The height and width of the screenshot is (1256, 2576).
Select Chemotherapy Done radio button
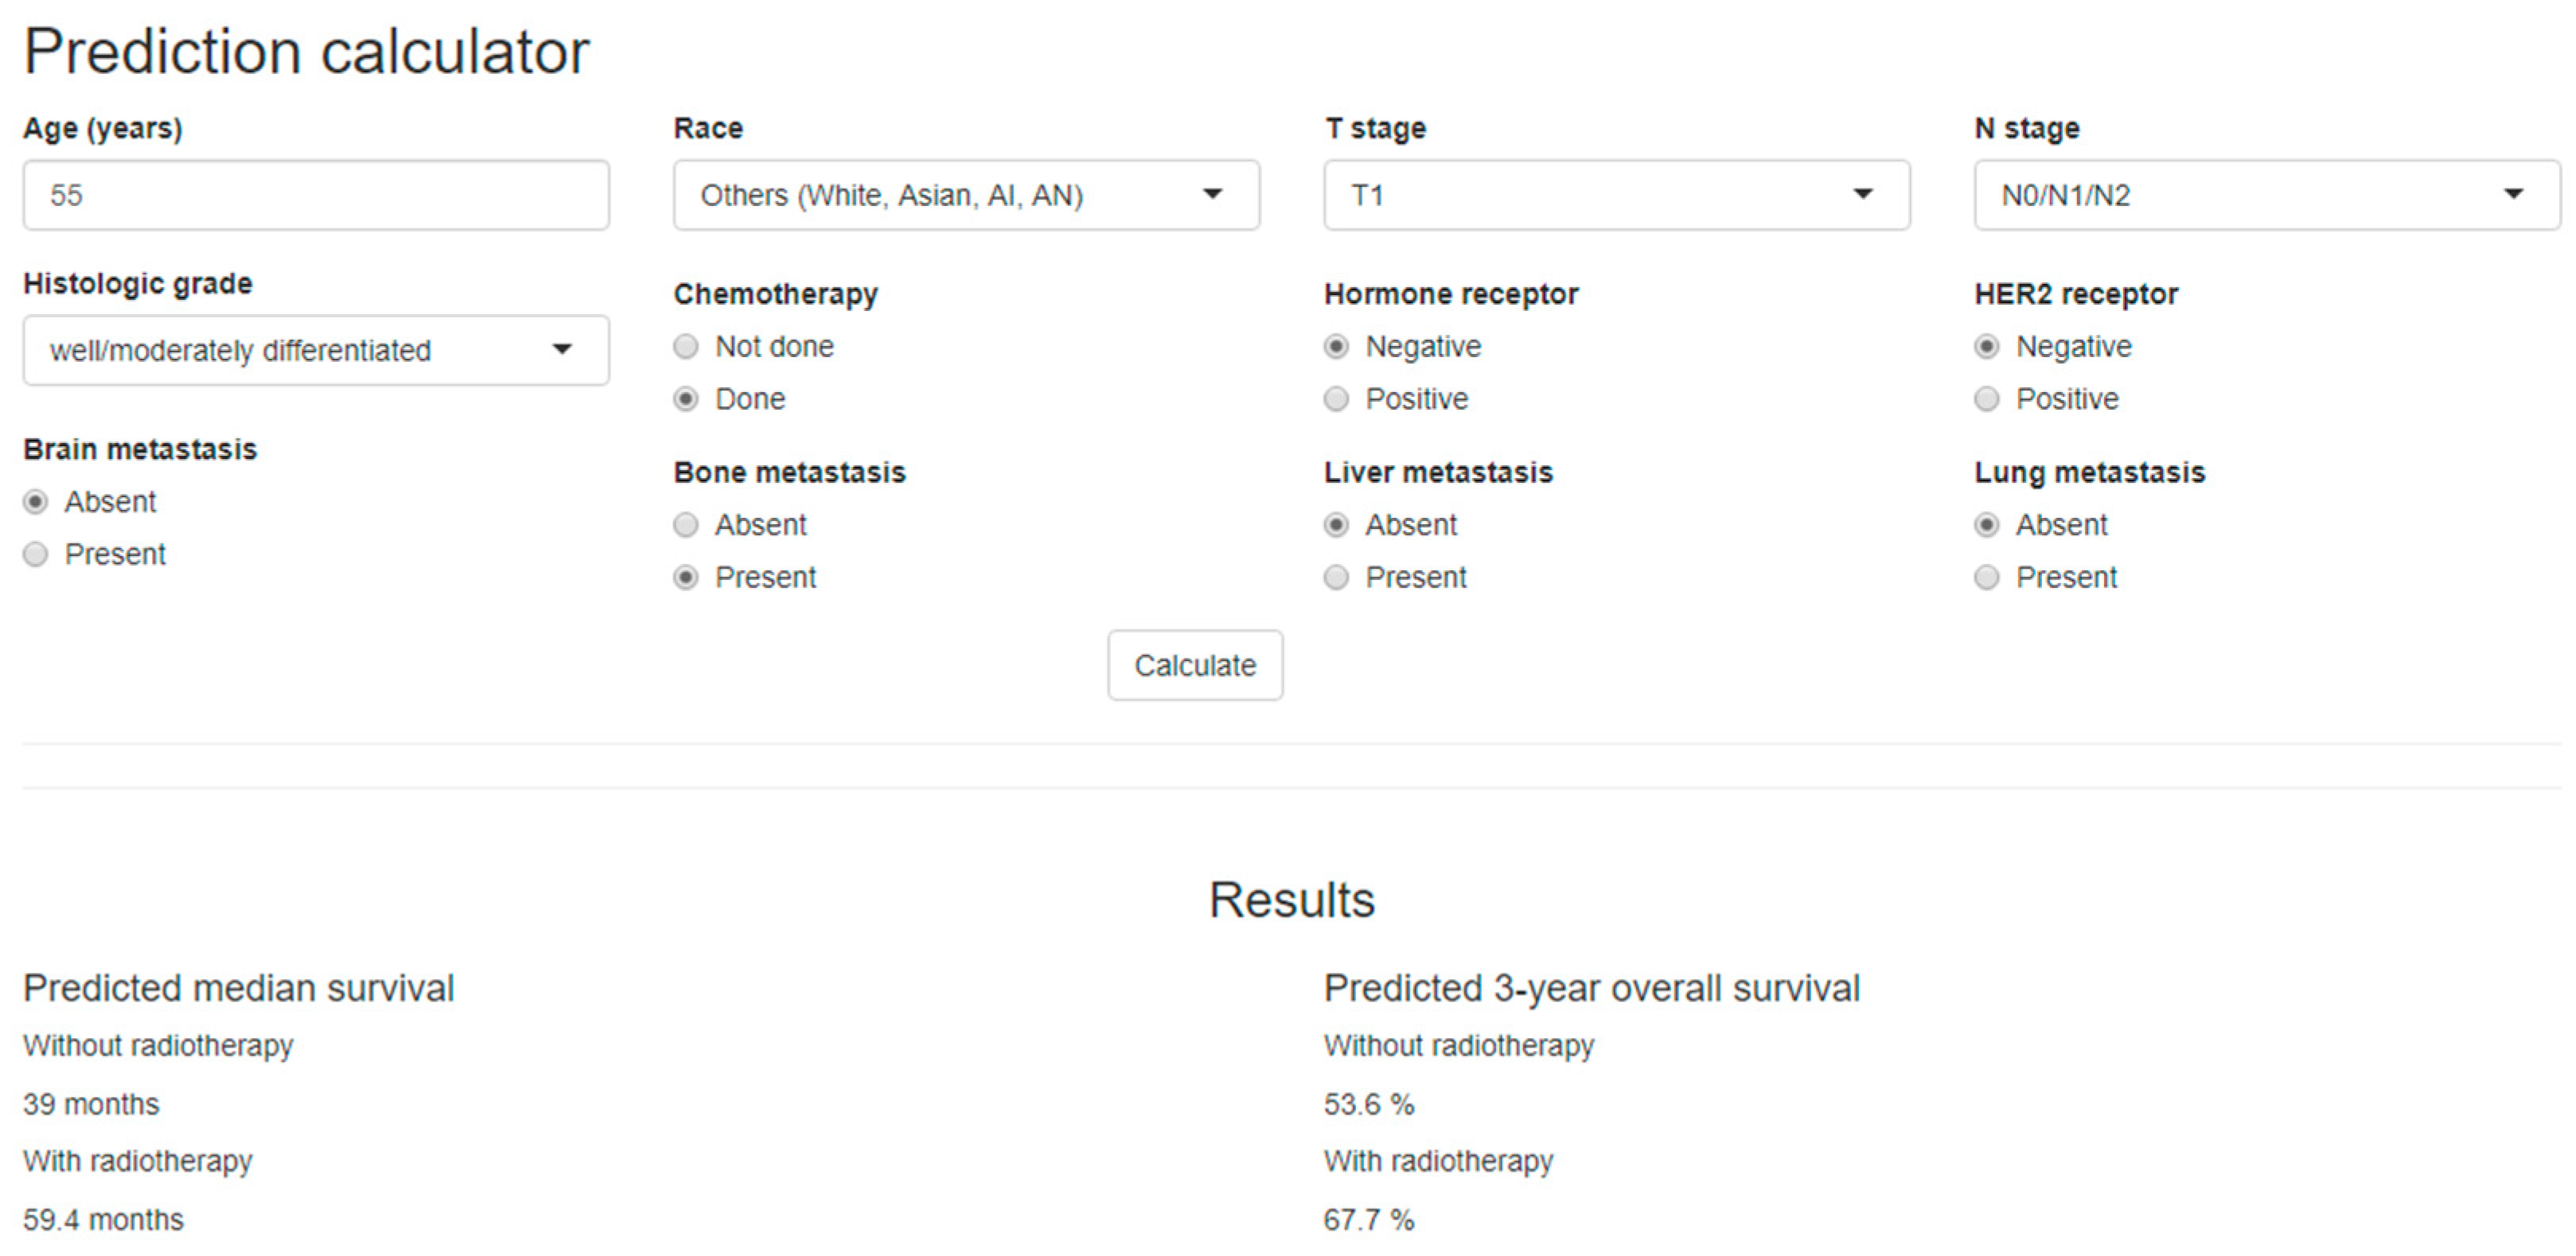tap(686, 399)
